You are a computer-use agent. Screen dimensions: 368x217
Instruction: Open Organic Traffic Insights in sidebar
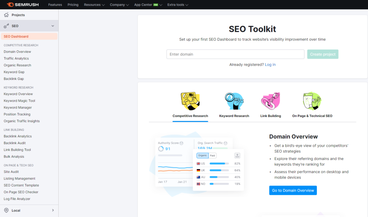click(22, 121)
